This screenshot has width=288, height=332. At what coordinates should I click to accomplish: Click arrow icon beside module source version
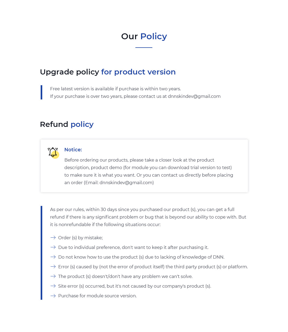click(53, 296)
